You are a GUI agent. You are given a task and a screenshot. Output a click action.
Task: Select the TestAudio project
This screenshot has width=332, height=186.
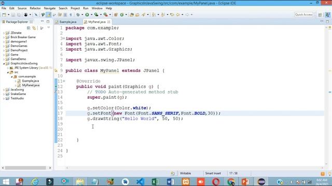[x=17, y=98]
